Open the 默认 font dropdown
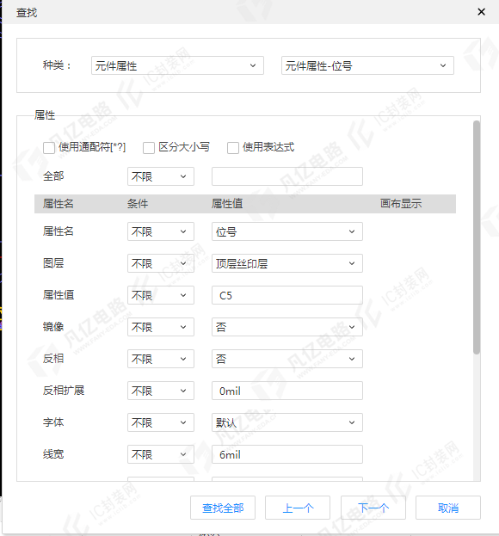 287,422
